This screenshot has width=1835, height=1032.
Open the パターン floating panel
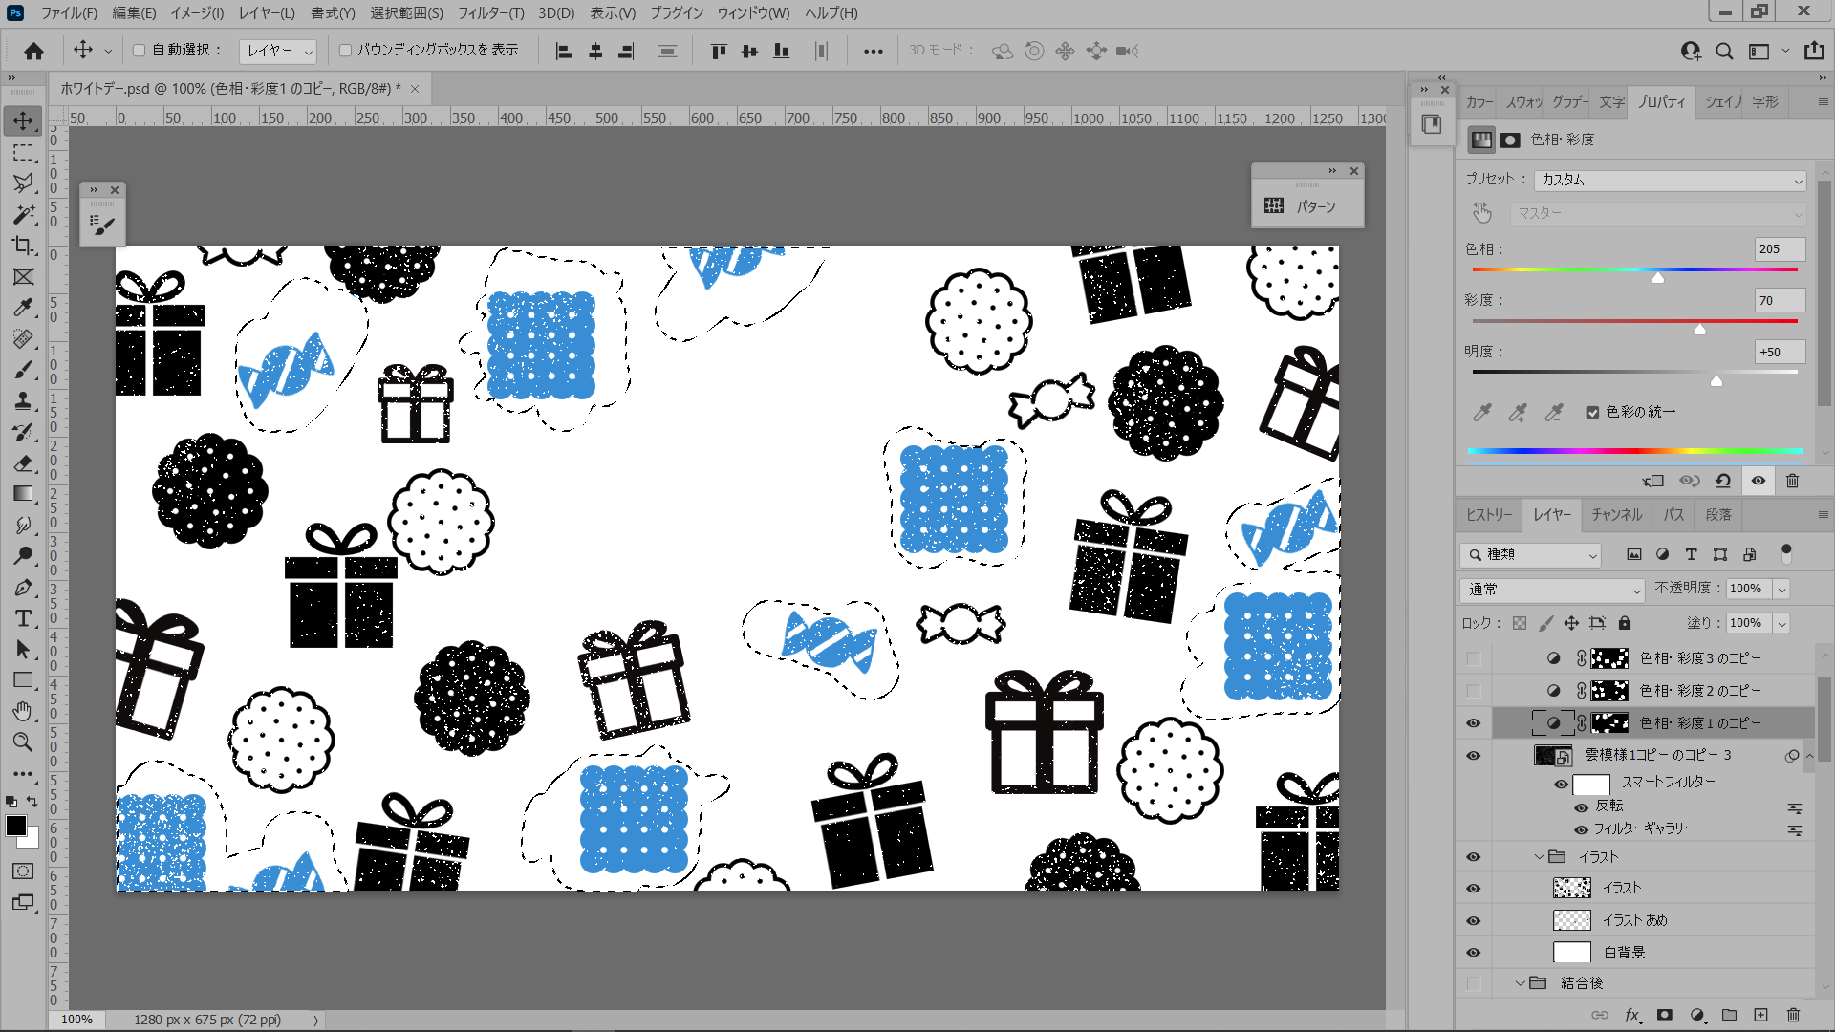1307,206
